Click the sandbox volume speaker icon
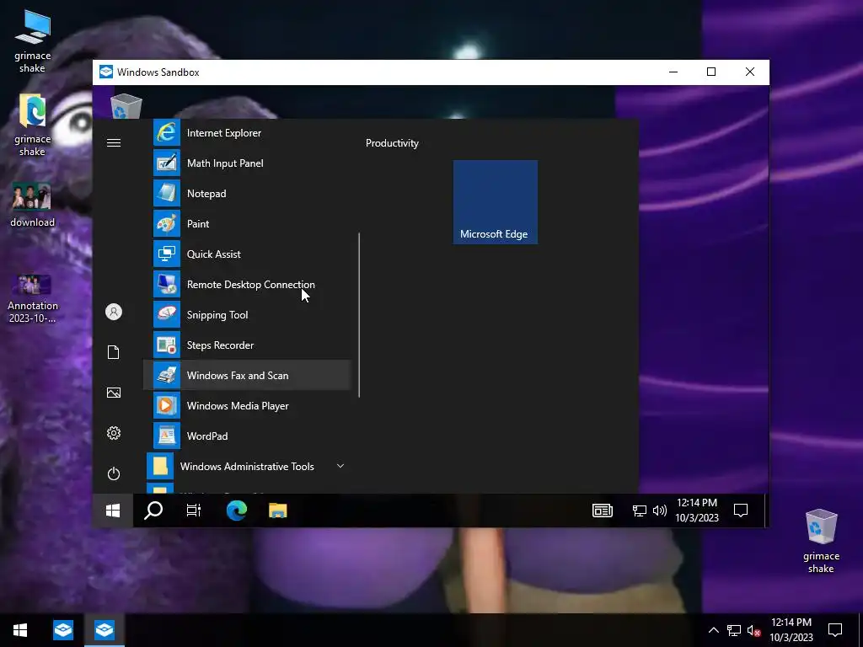863x647 pixels. 659,511
